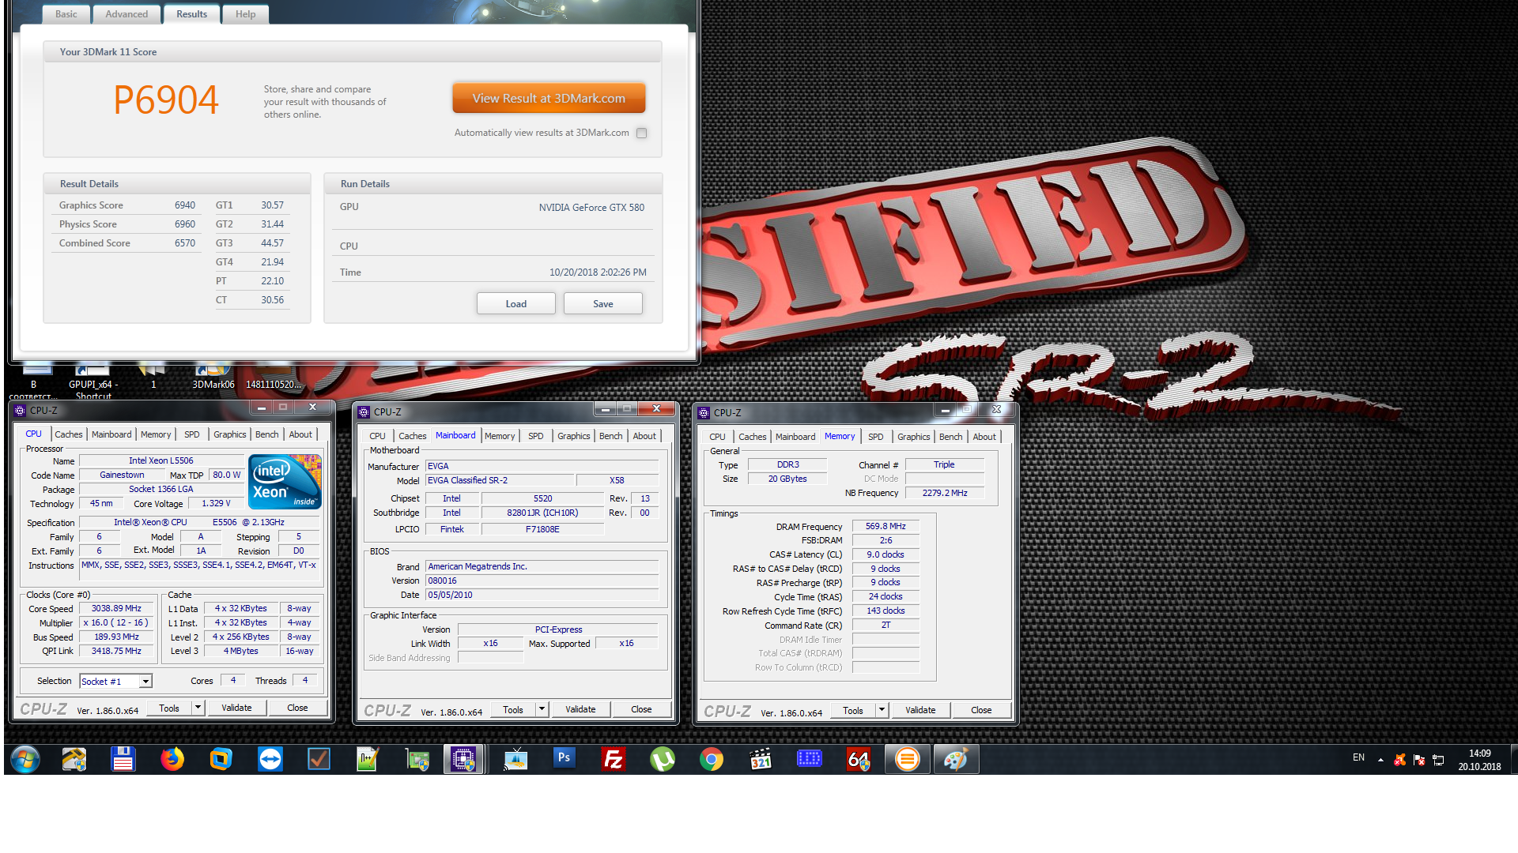Screen dimensions: 1518x853
Task: Open uTorrent from the taskbar
Action: pos(662,760)
